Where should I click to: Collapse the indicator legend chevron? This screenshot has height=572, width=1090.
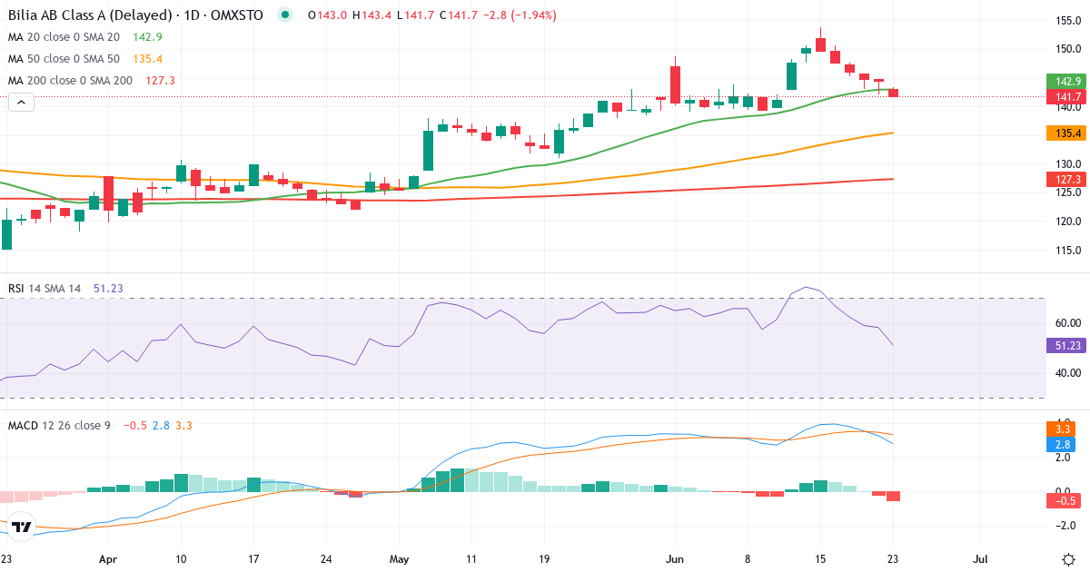(x=21, y=103)
